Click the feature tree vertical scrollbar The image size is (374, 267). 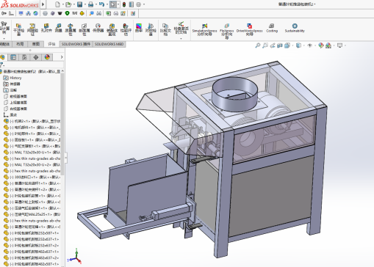pos(62,123)
